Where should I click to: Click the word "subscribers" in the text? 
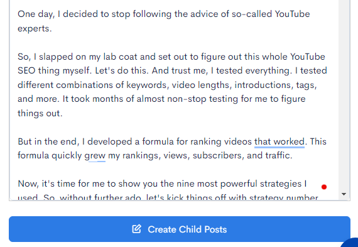coord(218,156)
